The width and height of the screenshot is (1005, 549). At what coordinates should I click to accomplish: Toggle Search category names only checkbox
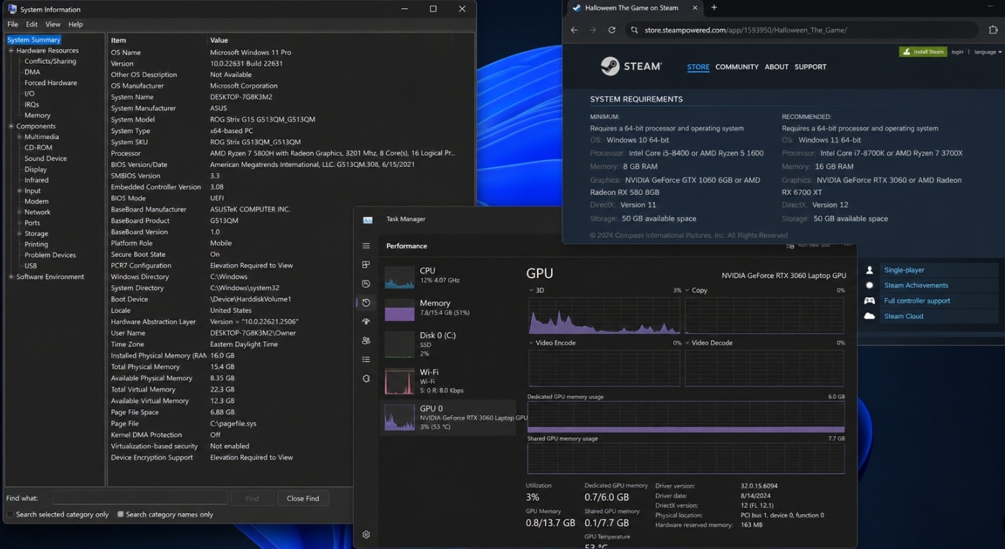120,514
